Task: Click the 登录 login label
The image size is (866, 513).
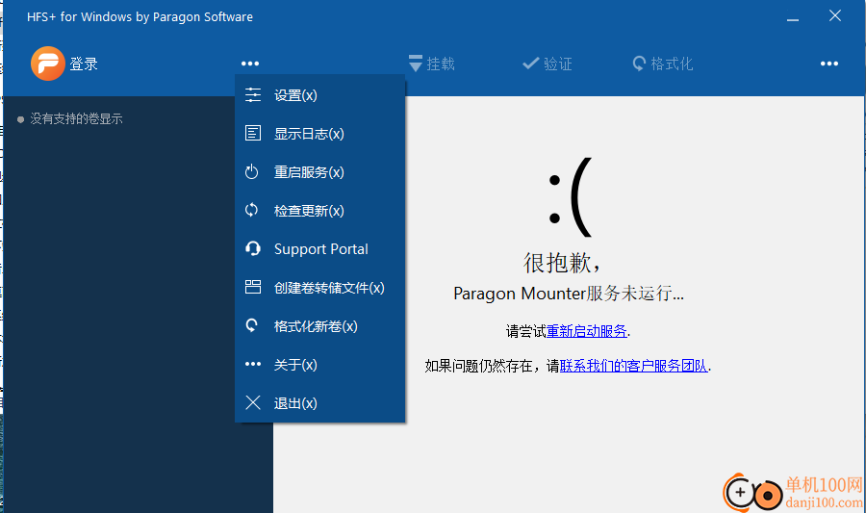Action: point(84,64)
